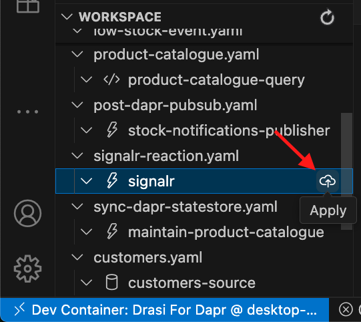Open the Manage settings gear
Image resolution: width=361 pixels, height=322 pixels.
(27, 269)
